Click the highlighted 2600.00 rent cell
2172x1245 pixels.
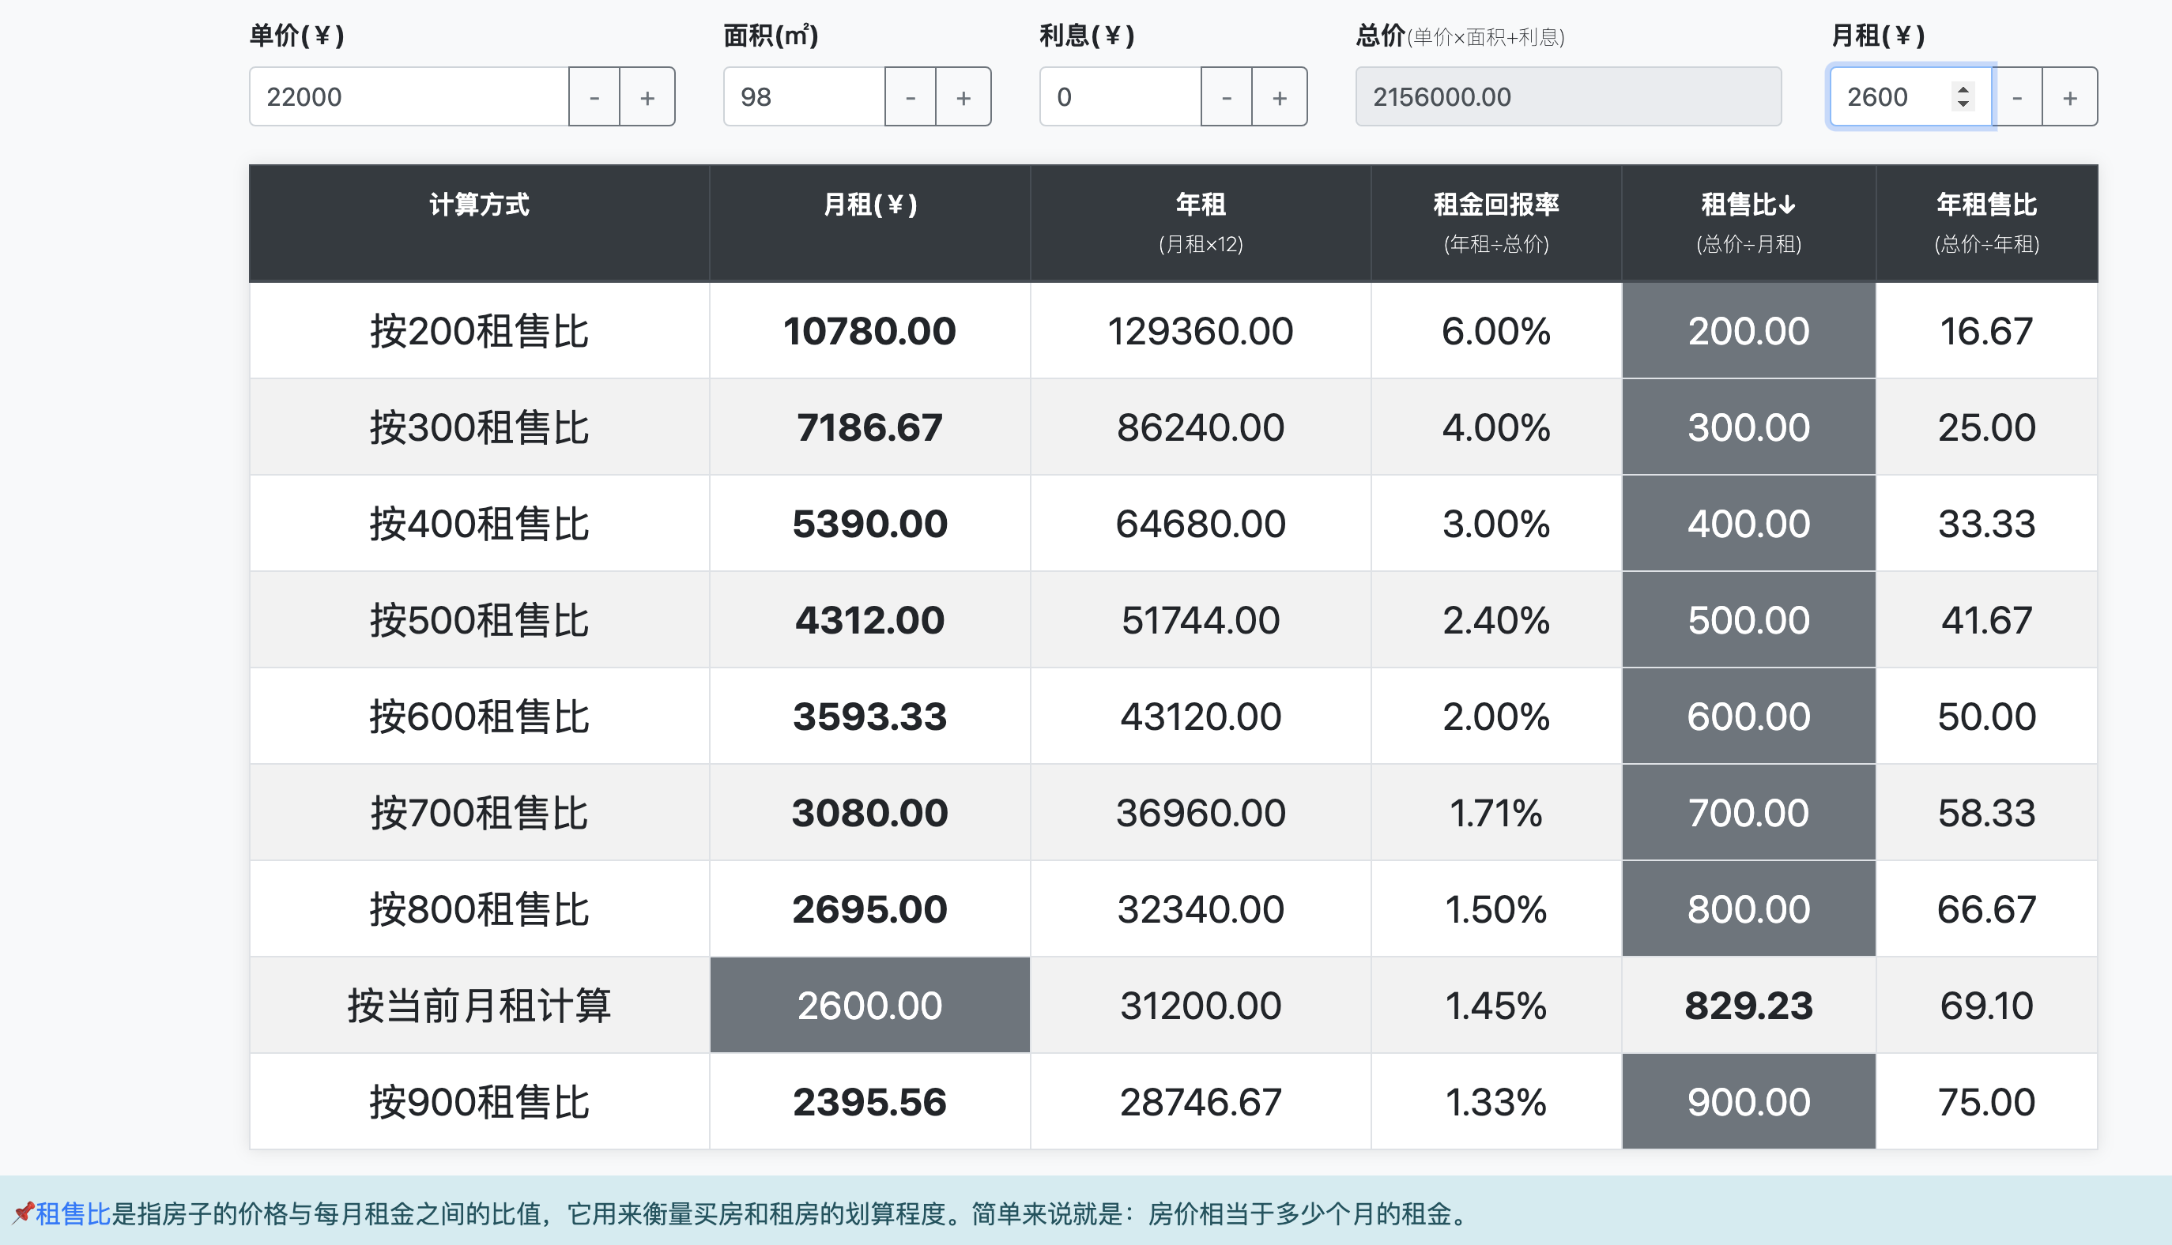coord(869,1006)
